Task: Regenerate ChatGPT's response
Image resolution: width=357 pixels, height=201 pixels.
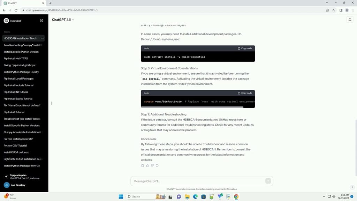Action: click(x=157, y=165)
